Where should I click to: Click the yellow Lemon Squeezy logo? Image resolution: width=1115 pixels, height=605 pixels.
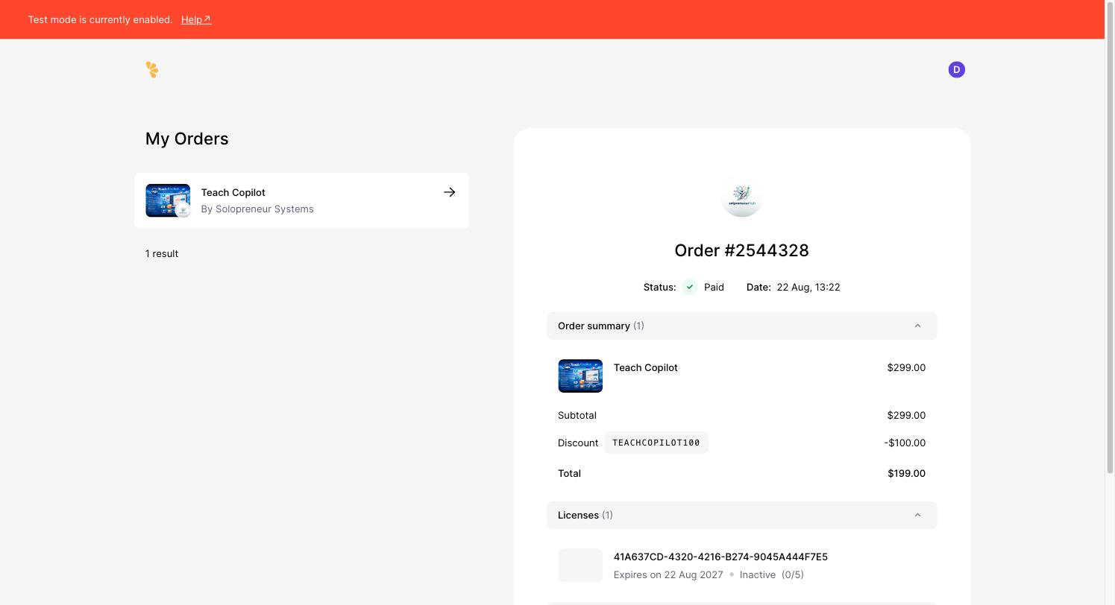(x=152, y=70)
